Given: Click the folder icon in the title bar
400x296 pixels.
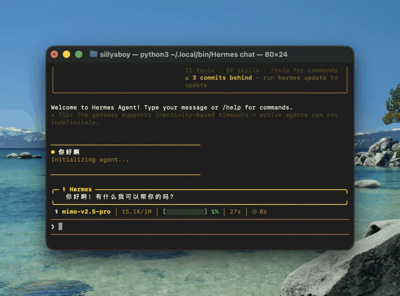Looking at the screenshot, I should click(94, 54).
